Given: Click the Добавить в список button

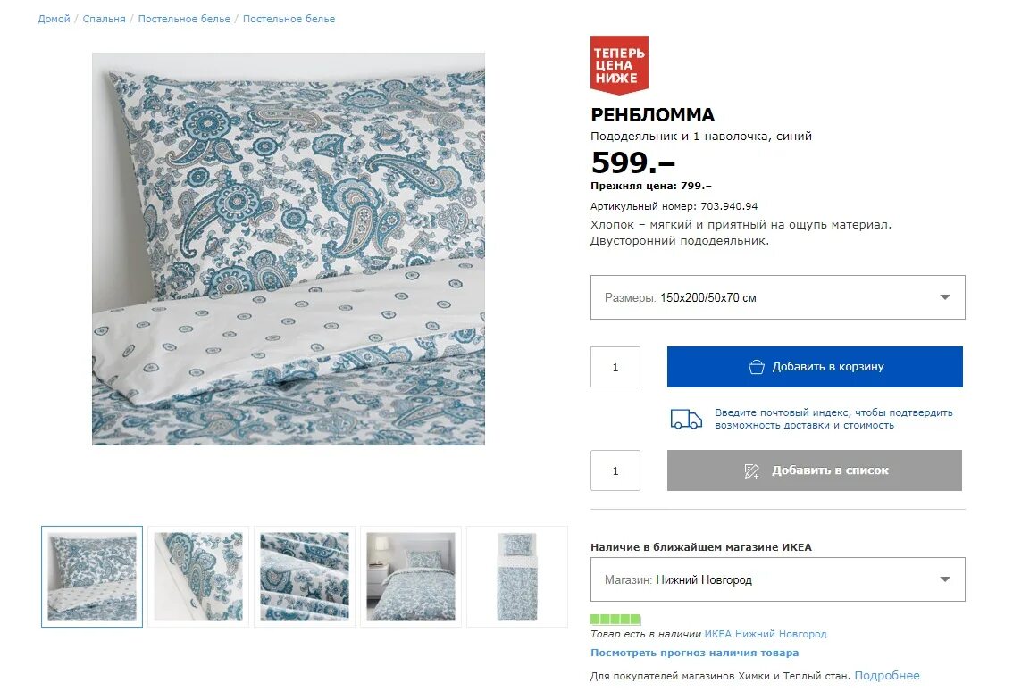Looking at the screenshot, I should click(814, 470).
